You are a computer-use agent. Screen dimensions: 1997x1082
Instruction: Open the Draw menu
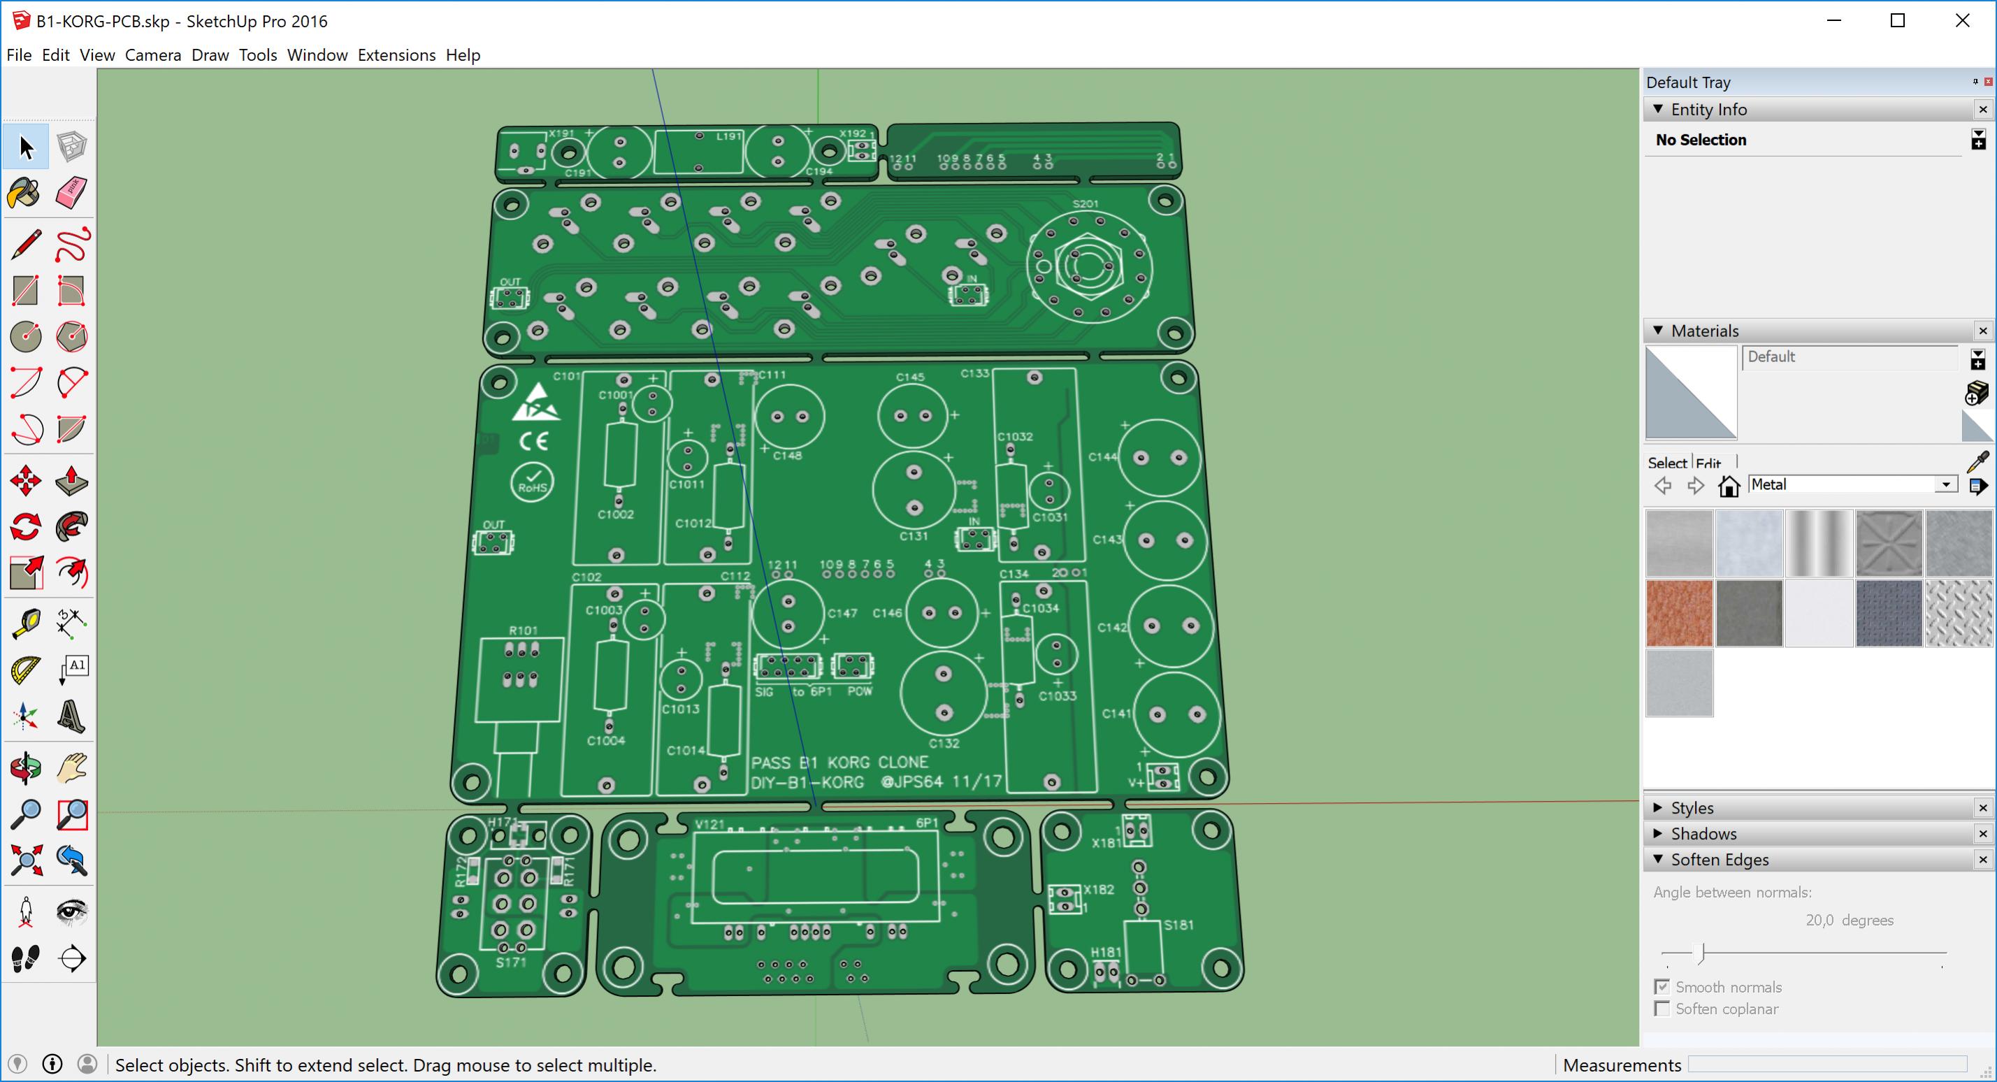tap(210, 55)
